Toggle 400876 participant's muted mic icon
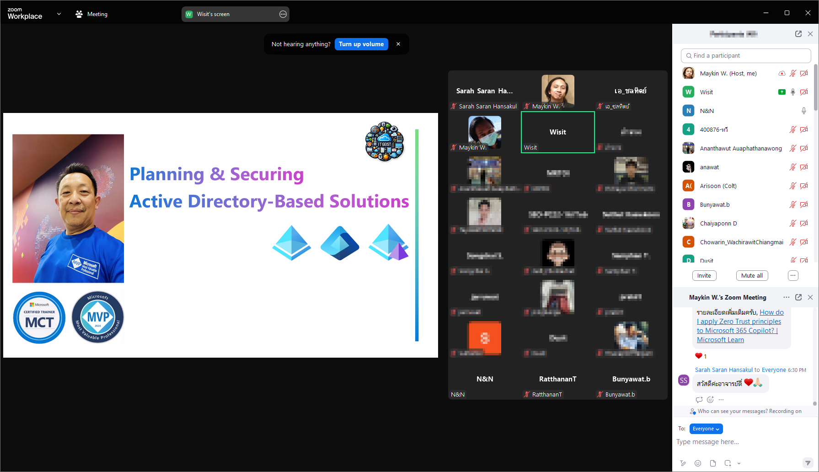 (793, 129)
